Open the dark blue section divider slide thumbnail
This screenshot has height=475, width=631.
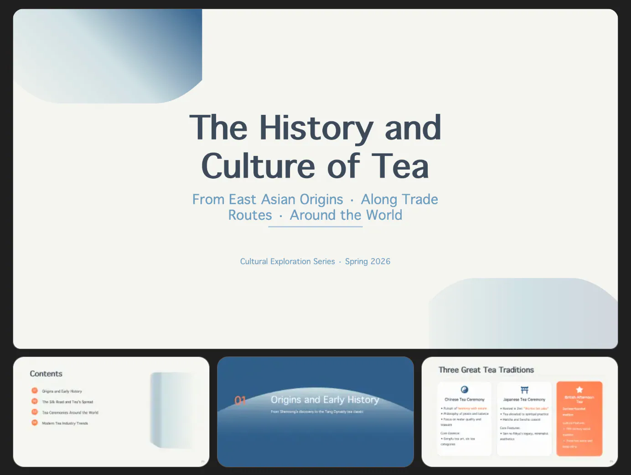[x=315, y=412]
